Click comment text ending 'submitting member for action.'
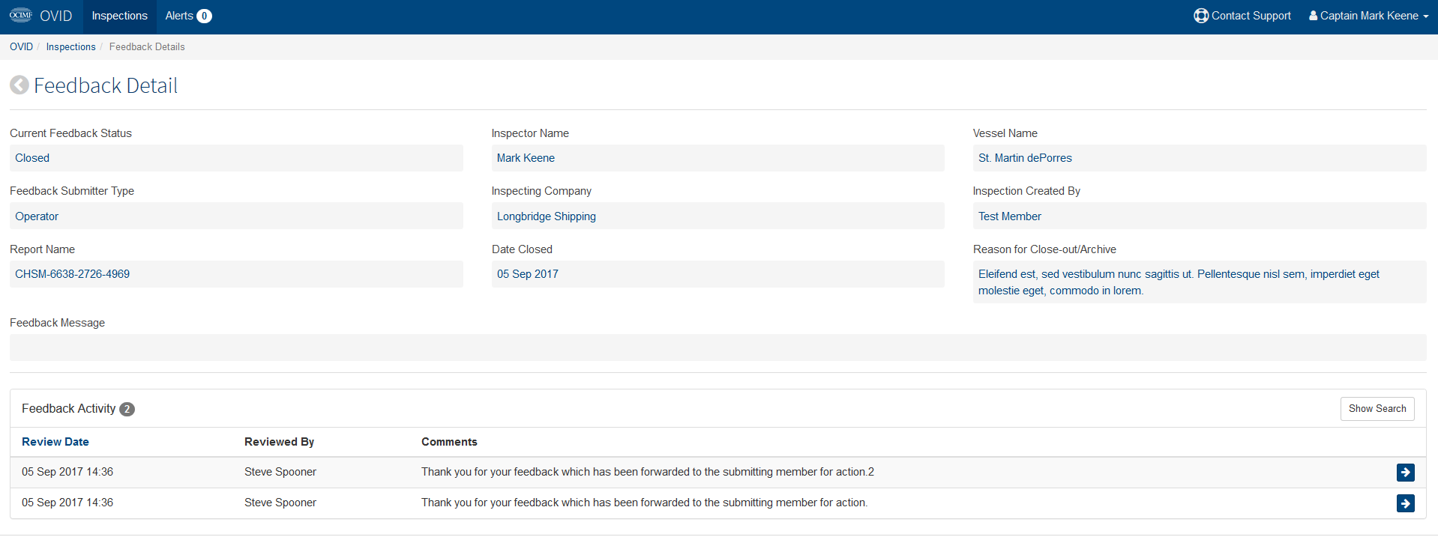 coord(645,503)
